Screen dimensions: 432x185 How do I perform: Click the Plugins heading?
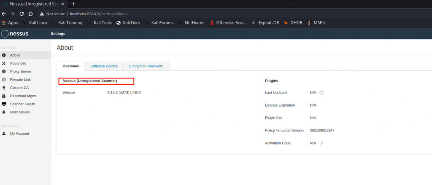[272, 81]
